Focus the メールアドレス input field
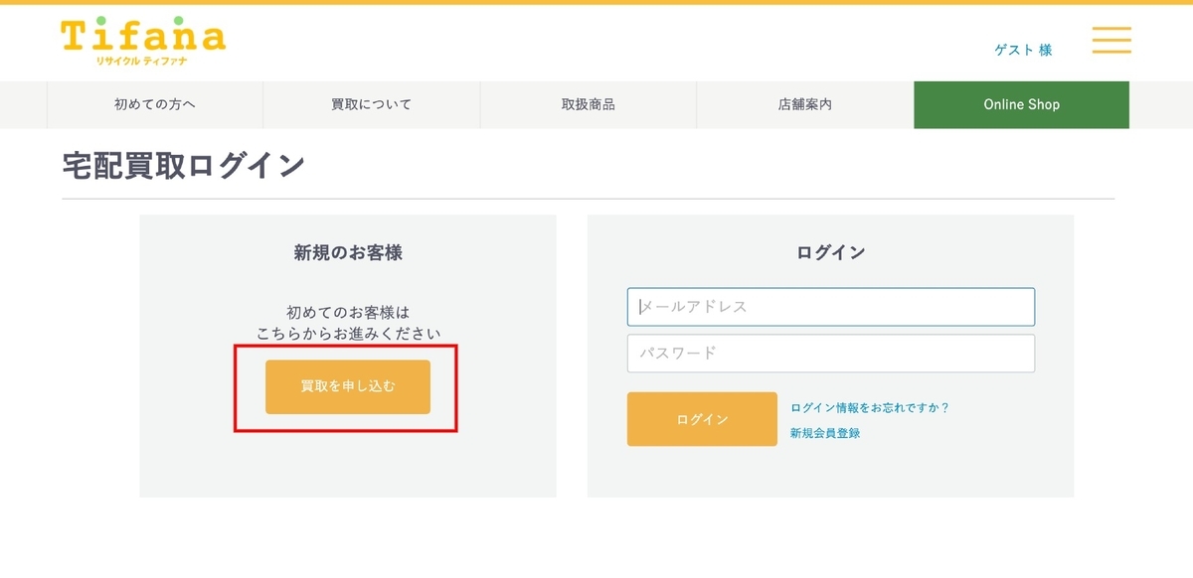1193x578 pixels. pyautogui.click(x=829, y=307)
